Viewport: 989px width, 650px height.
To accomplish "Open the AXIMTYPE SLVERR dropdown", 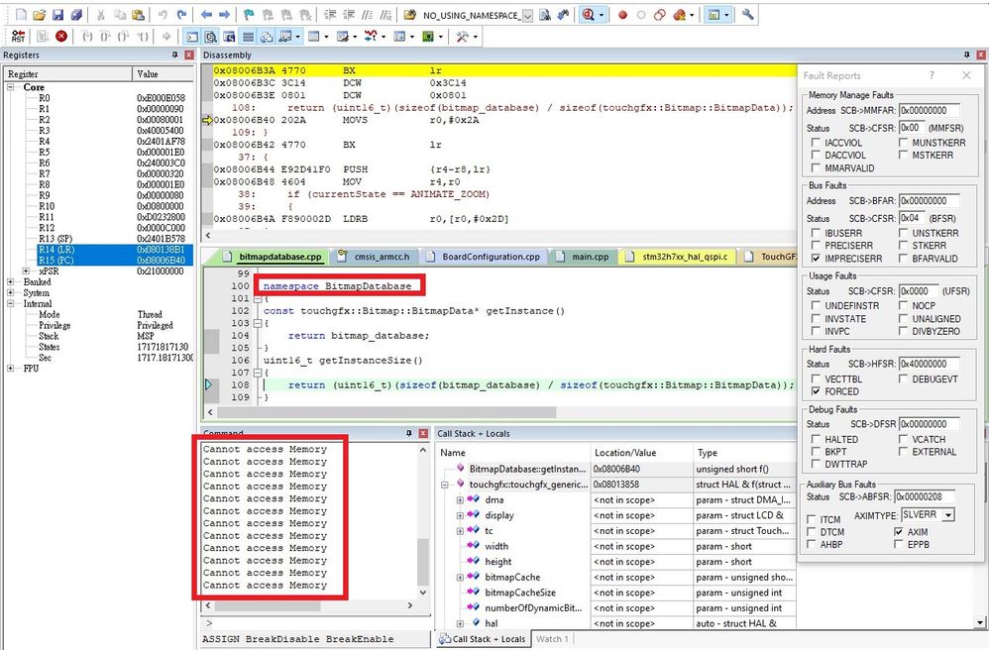I will [x=948, y=515].
